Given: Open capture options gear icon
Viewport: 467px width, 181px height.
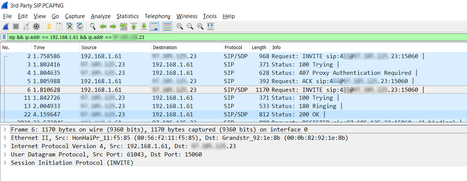Looking at the screenshot, I should [36, 26].
